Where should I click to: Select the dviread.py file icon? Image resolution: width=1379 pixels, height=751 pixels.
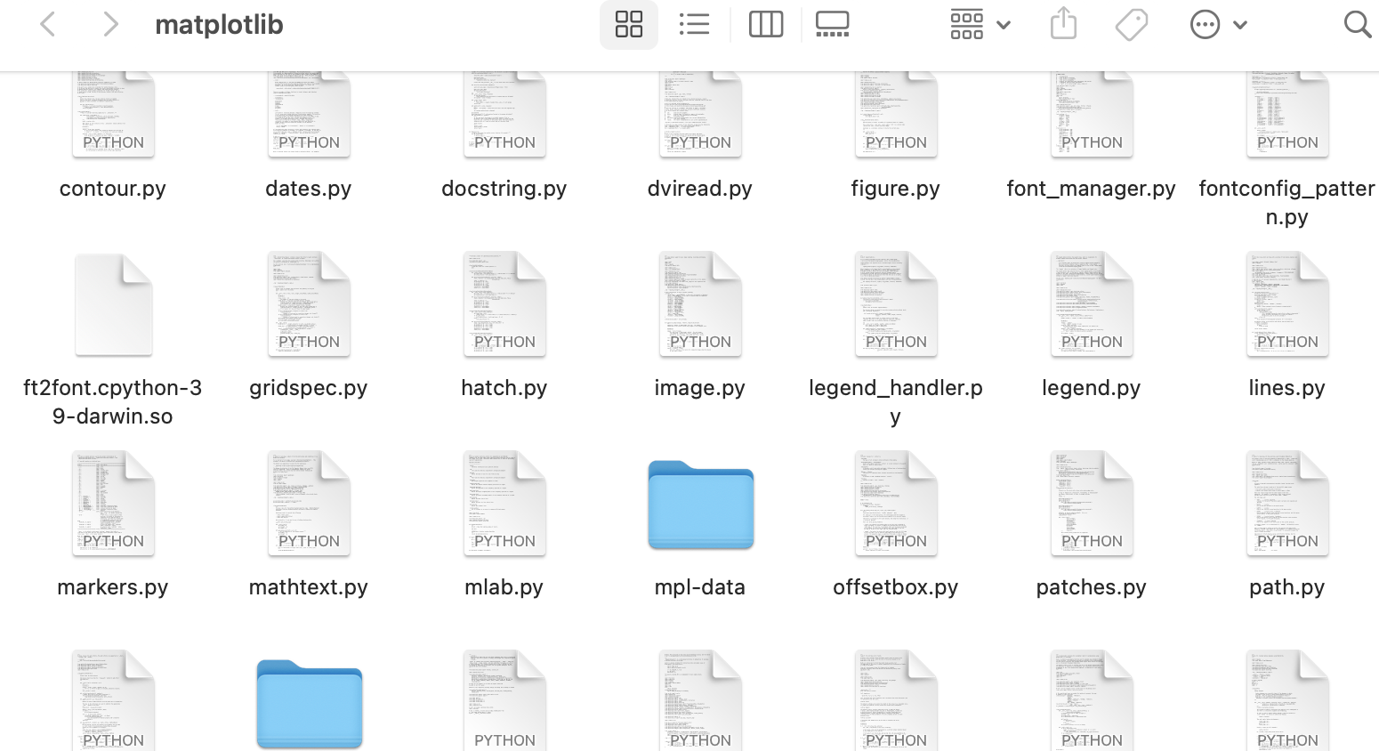tap(700, 114)
